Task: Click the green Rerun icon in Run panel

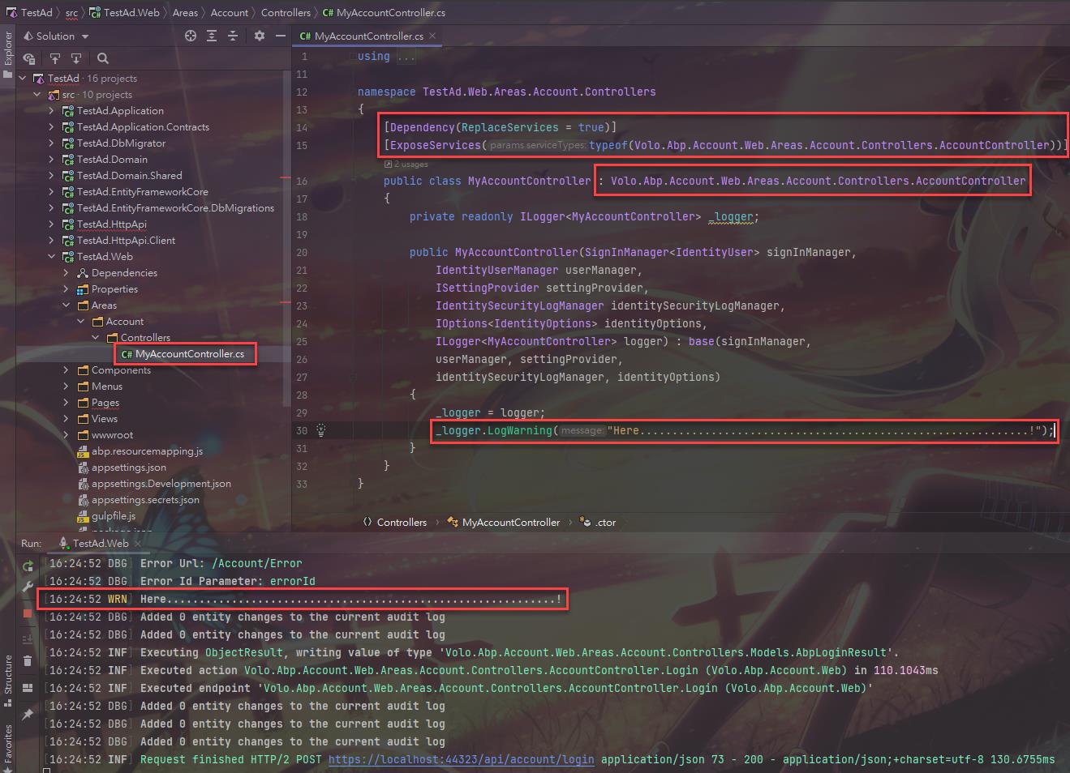Action: (x=28, y=566)
